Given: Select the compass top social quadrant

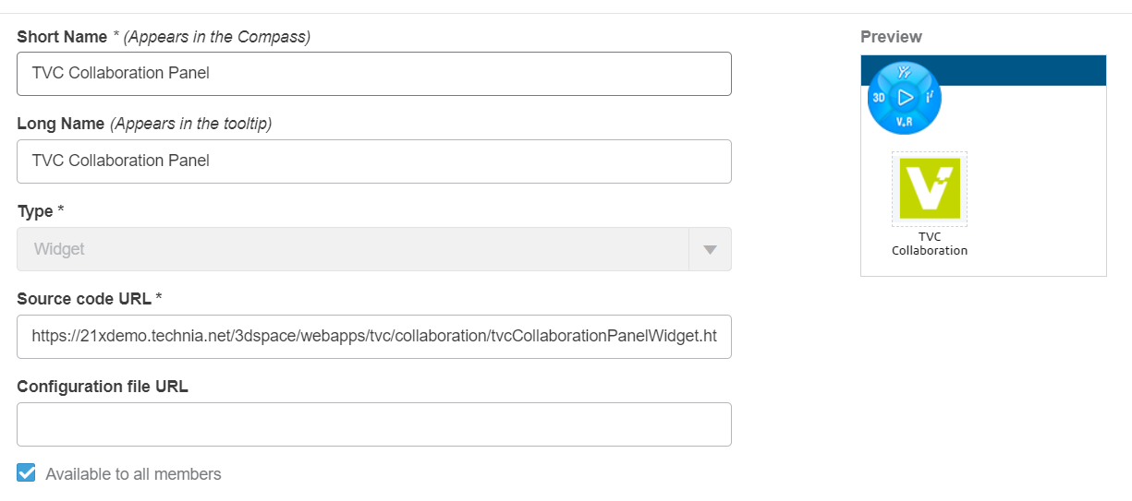Looking at the screenshot, I should (905, 72).
